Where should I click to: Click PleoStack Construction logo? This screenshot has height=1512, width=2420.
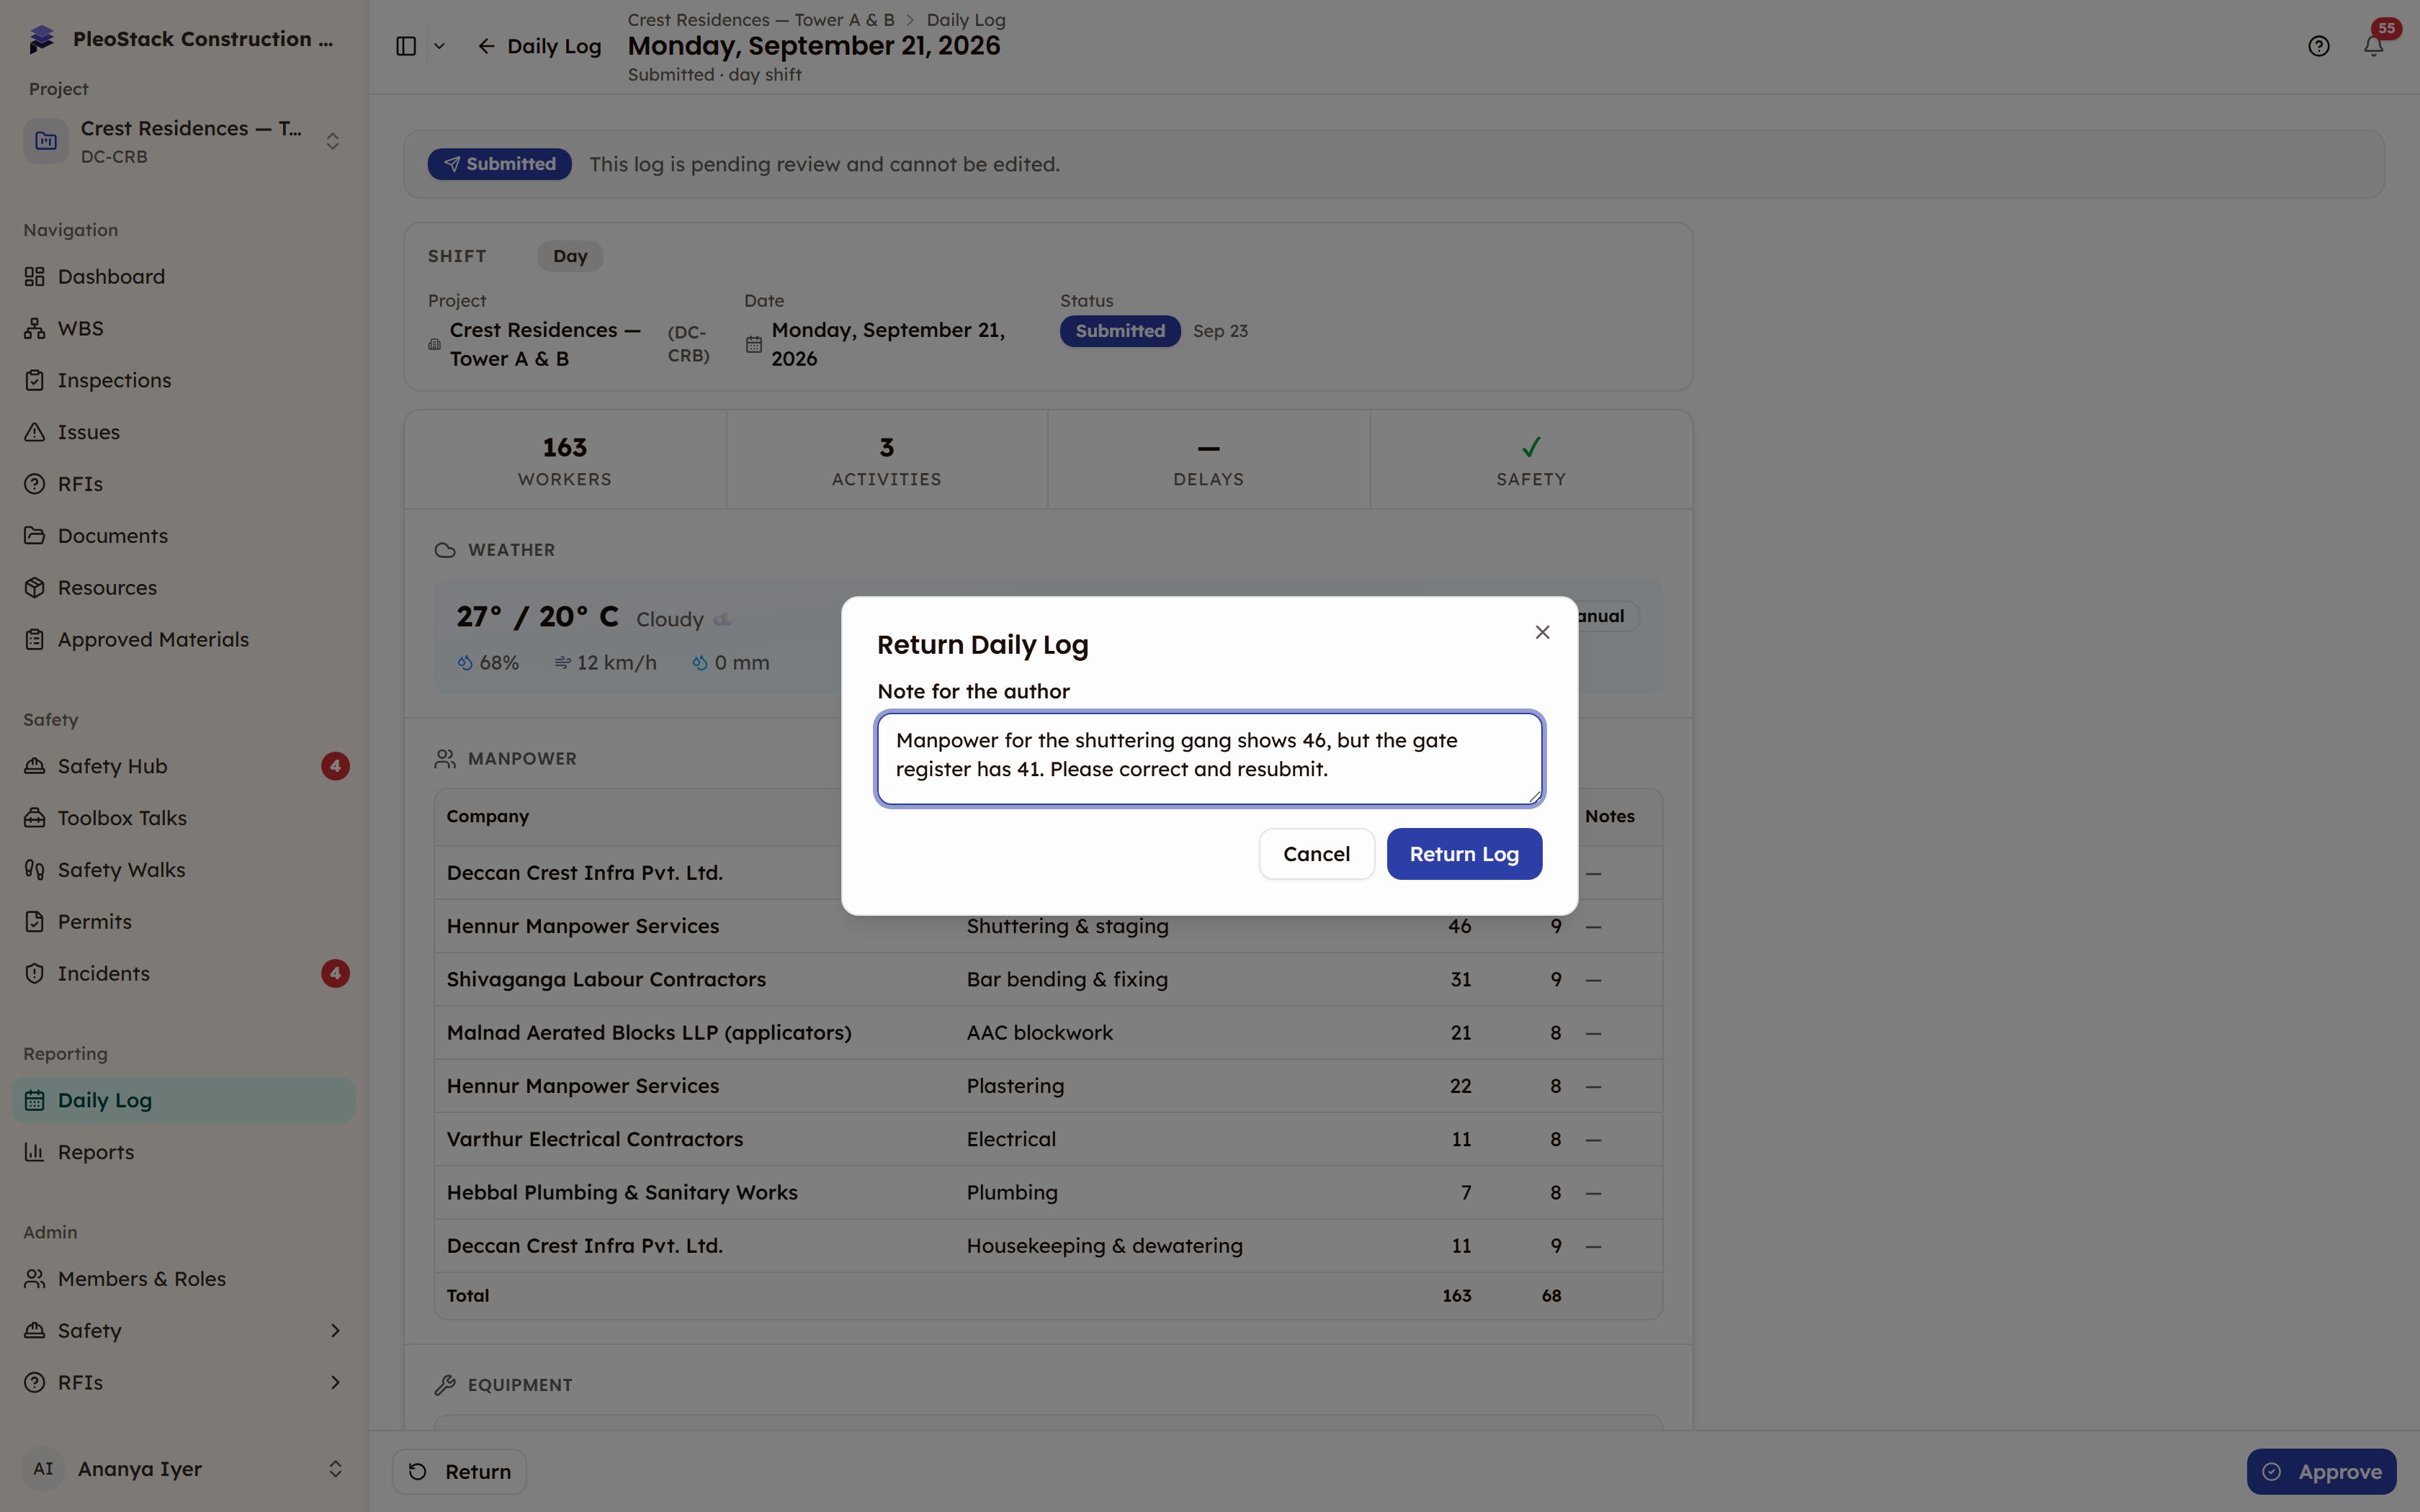tap(41, 39)
